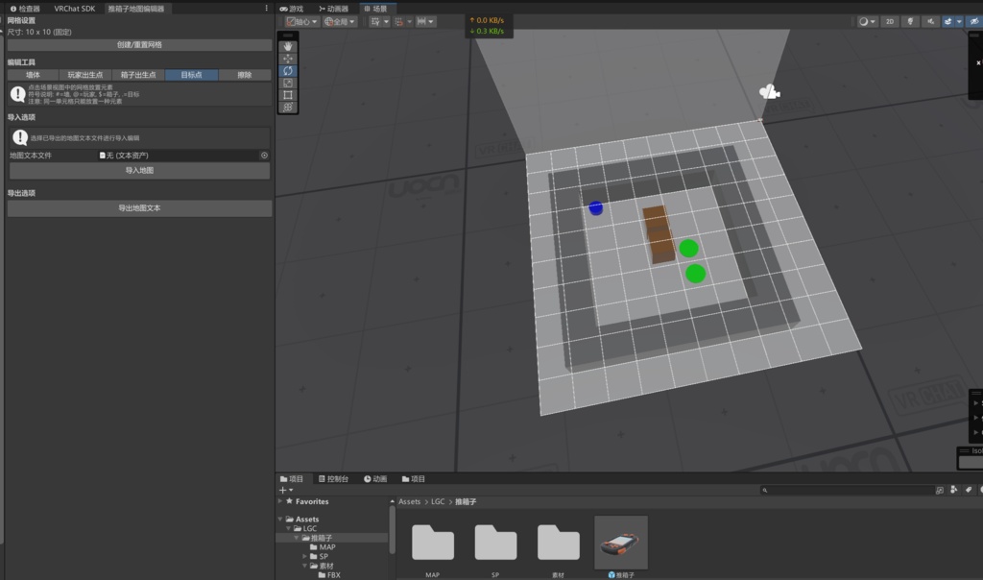Click the upper green target point
Viewport: 983px width, 580px height.
688,249
